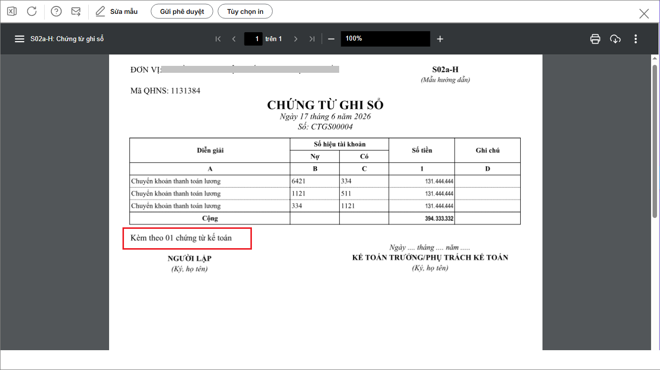Screen dimensions: 660x370
Task: Click the document title S02a-H: Chứng từ ghi sổ
Action: pyautogui.click(x=67, y=39)
